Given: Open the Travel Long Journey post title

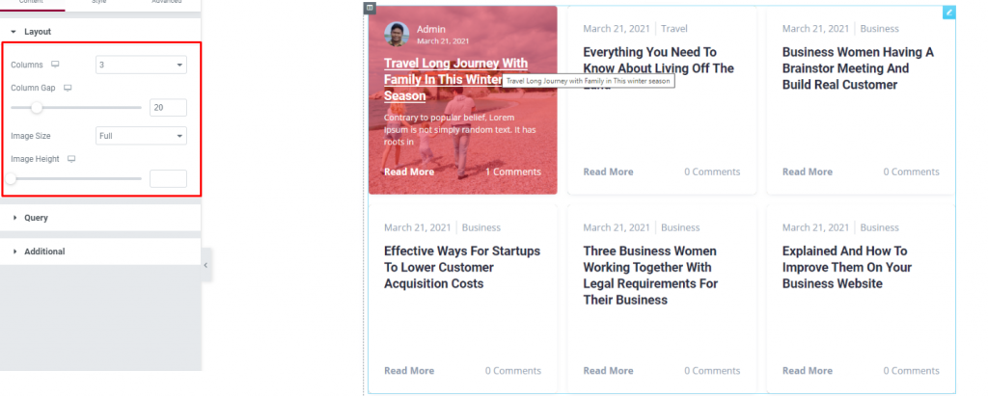Looking at the screenshot, I should coord(455,79).
